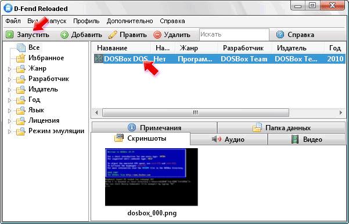
Task: Click the D-Fend Reloaded ghost icon in title bar
Action: click(x=8, y=9)
